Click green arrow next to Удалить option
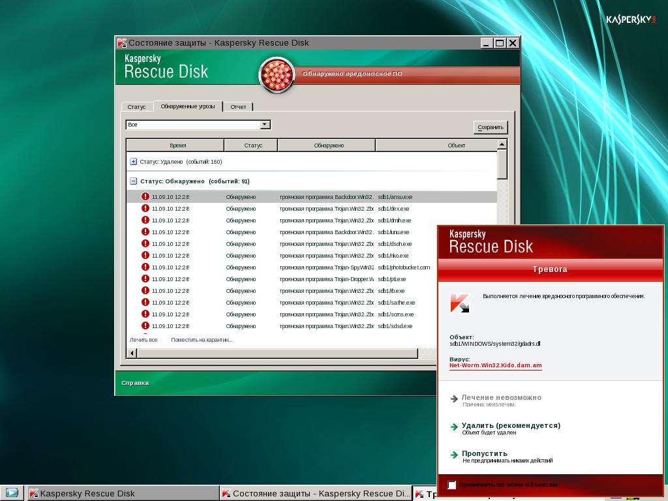Screen dimensions: 668x501 click(x=454, y=427)
